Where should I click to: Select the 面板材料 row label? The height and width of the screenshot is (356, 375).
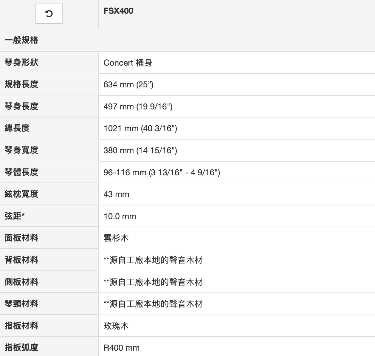pos(21,238)
